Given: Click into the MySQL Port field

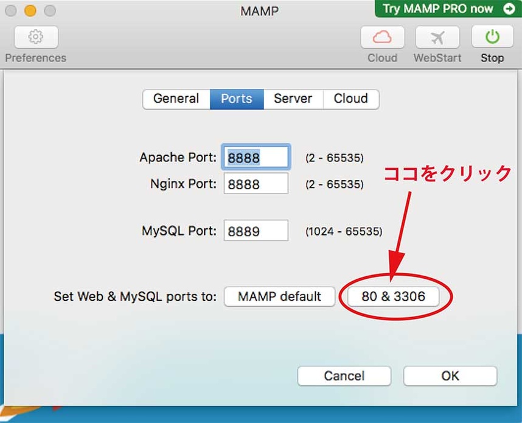Looking at the screenshot, I should (x=256, y=231).
